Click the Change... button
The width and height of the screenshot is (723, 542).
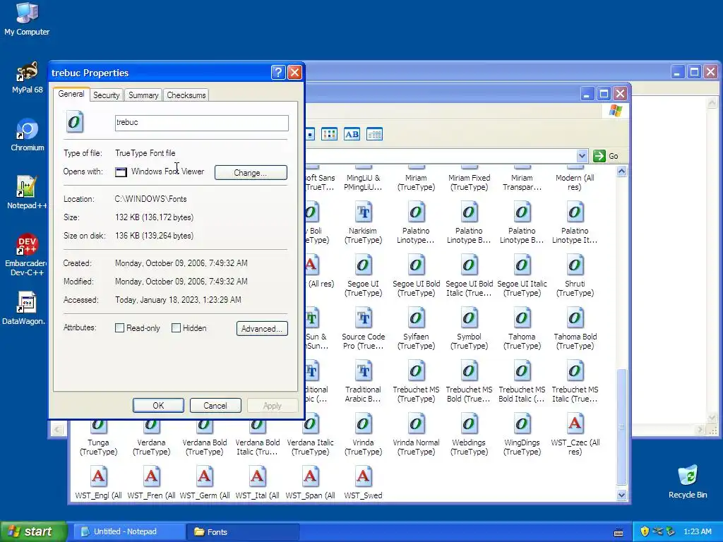(x=251, y=173)
